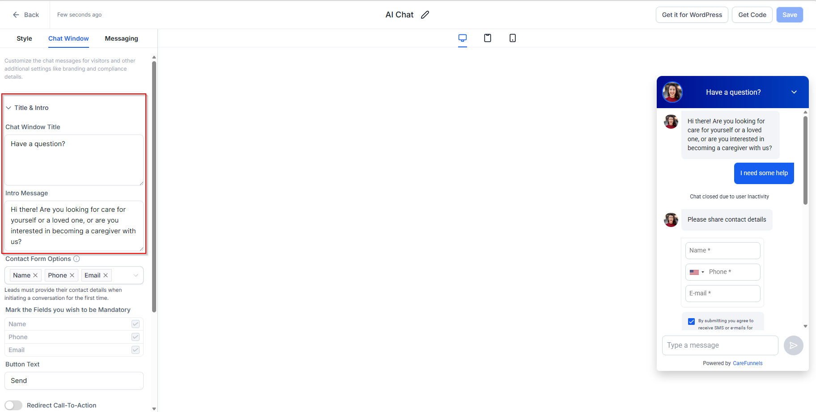816x412 pixels.
Task: Open the Style tab
Action: coord(24,38)
